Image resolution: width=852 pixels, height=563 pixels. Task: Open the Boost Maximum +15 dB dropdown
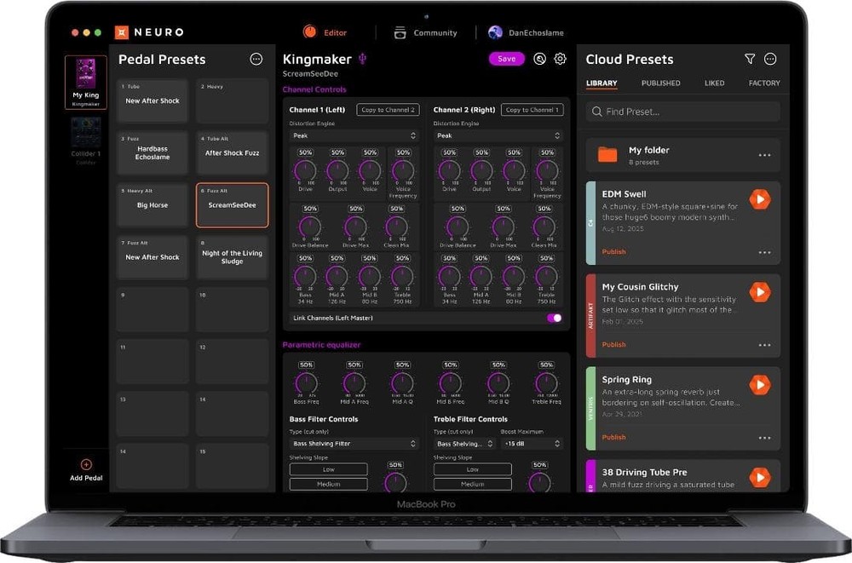[532, 444]
